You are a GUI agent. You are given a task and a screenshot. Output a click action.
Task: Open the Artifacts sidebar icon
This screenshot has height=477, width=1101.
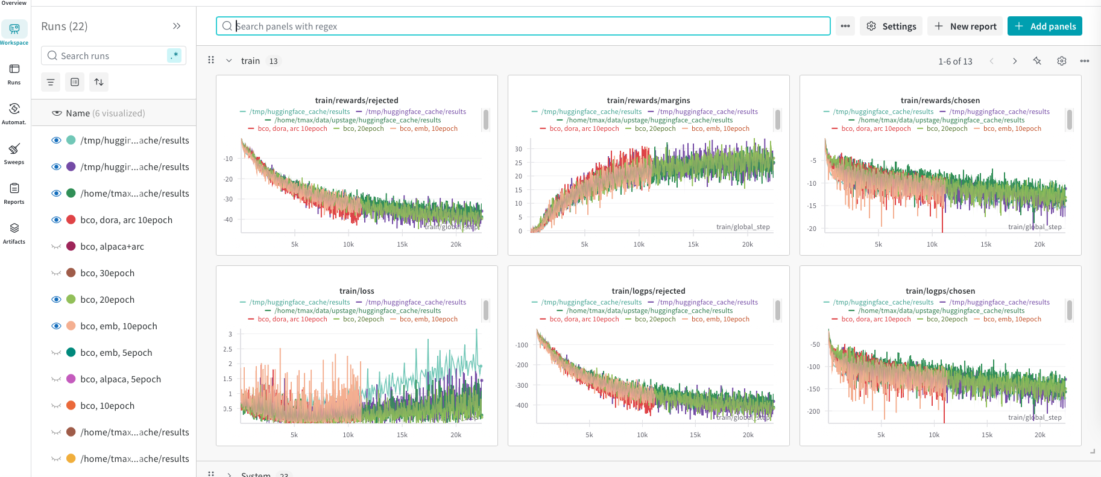[x=14, y=233]
